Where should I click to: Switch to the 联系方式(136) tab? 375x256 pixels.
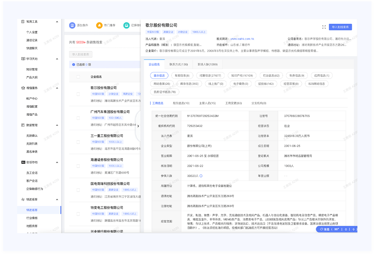coord(178,64)
